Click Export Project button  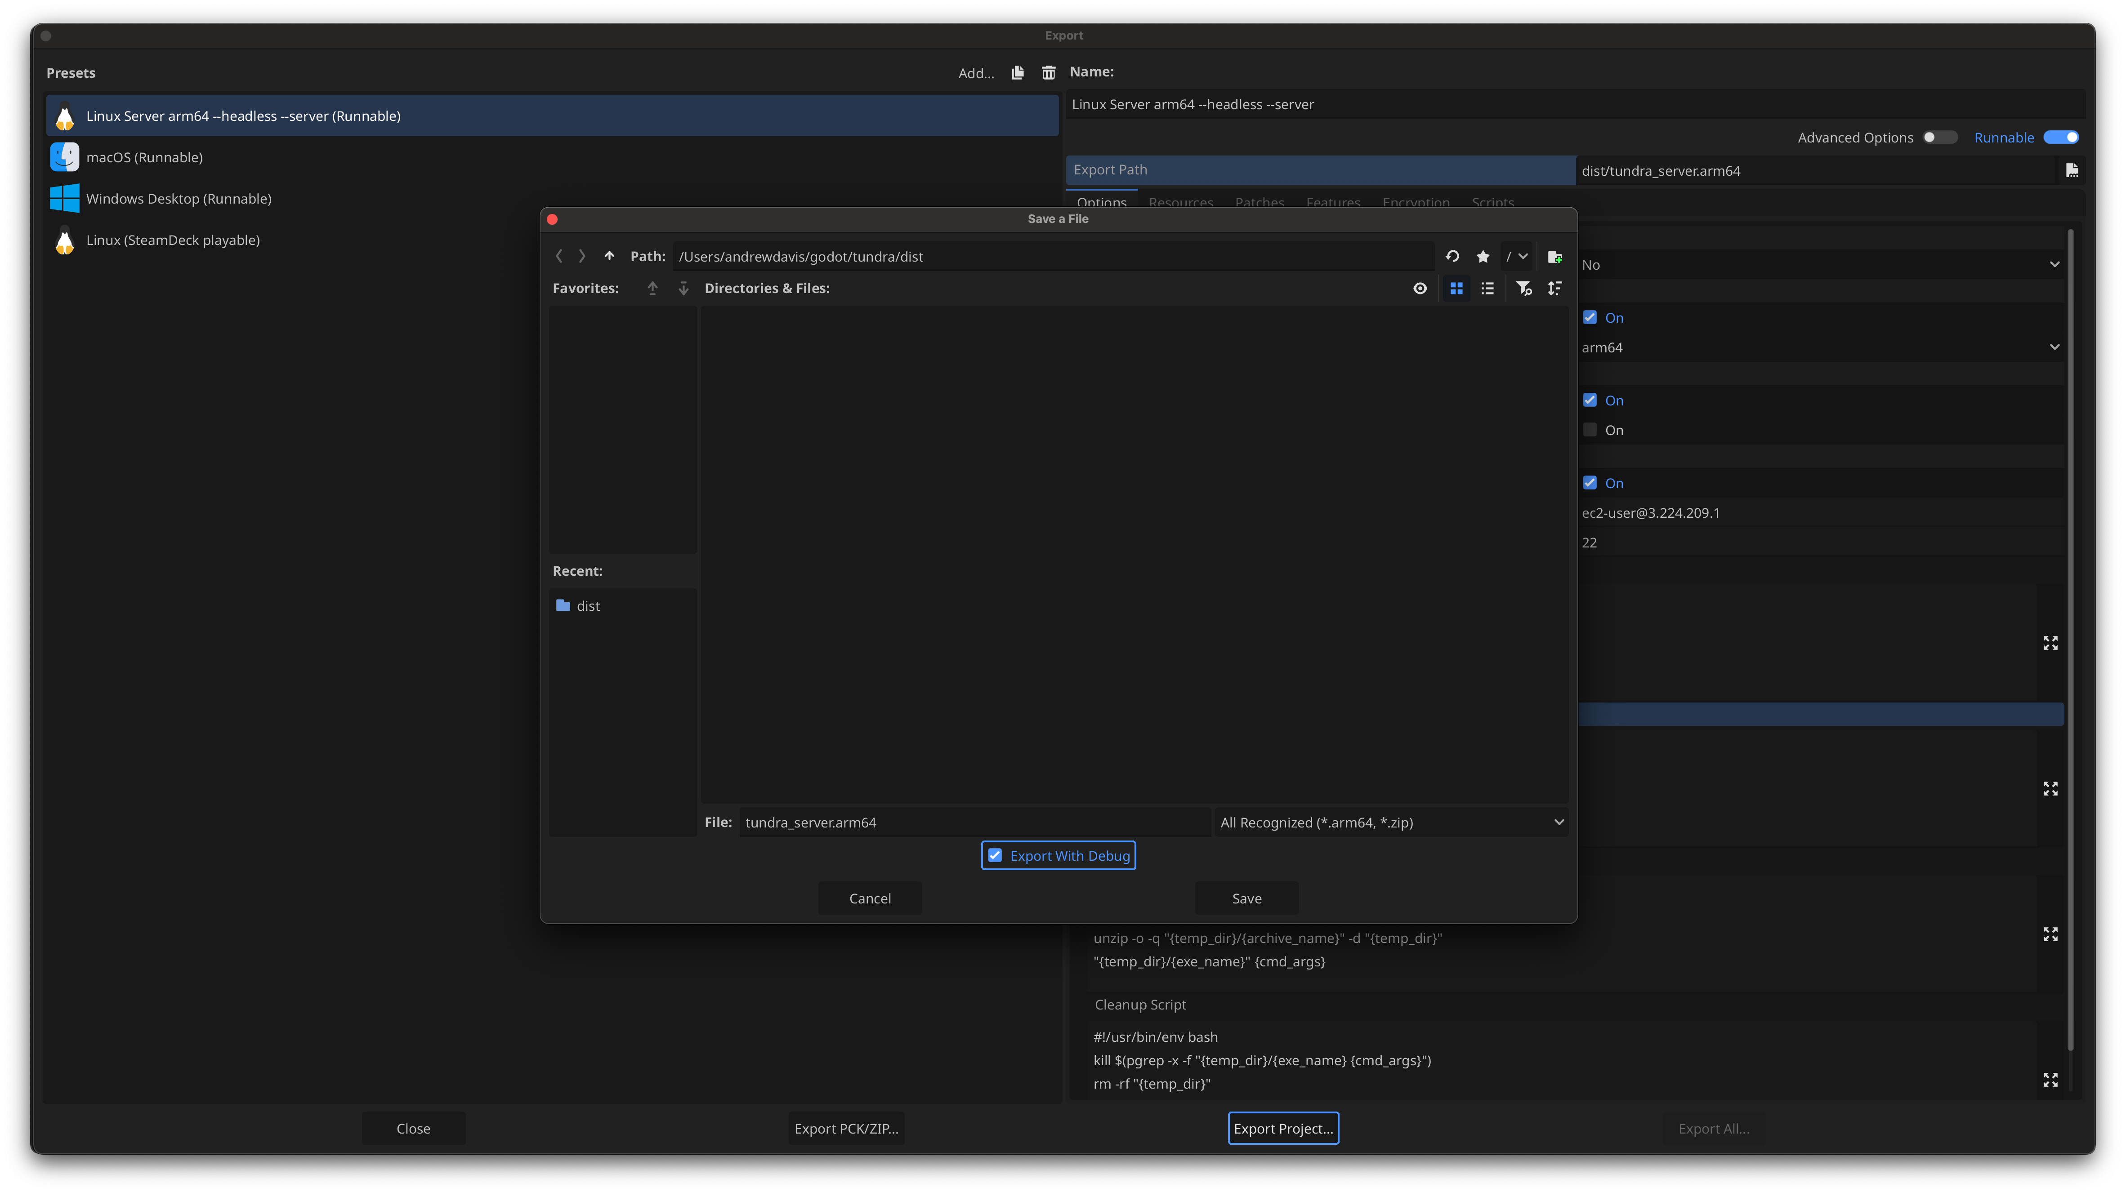[1282, 1129]
